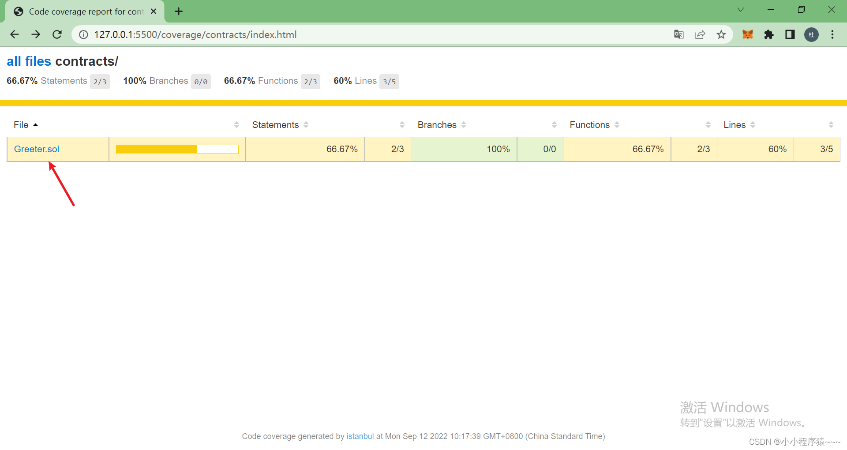Click sort arrows beside coverage bar column
The image size is (847, 450).
pos(236,125)
